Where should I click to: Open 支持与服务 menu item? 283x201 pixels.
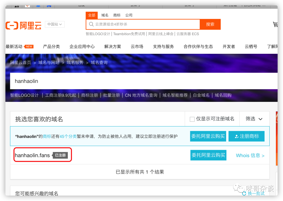(x=163, y=47)
